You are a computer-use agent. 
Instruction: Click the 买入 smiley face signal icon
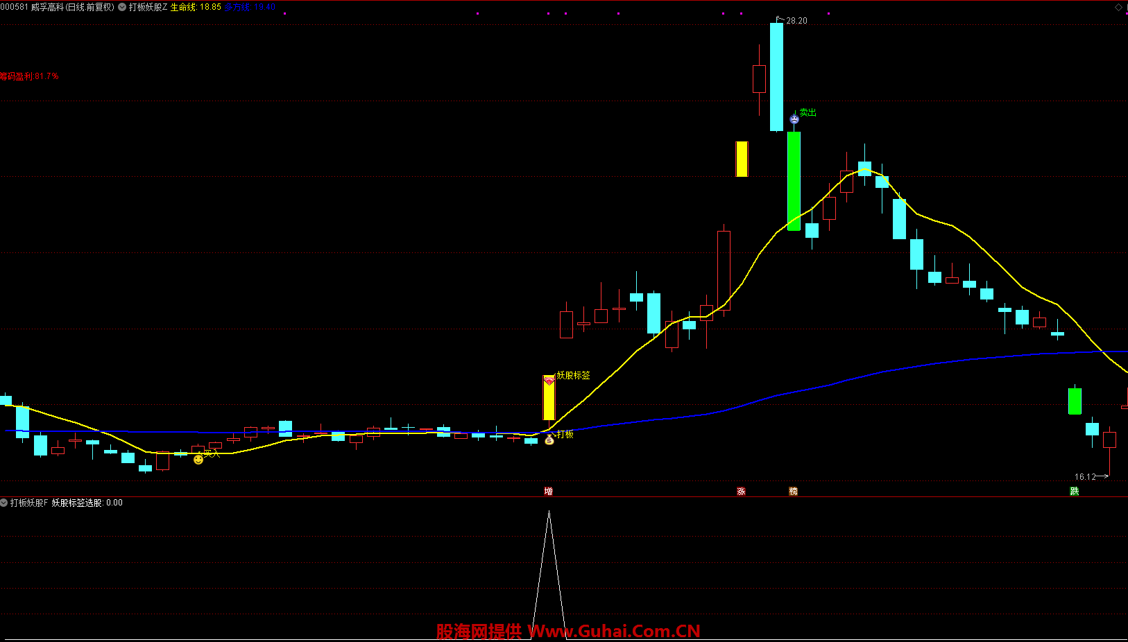point(198,459)
